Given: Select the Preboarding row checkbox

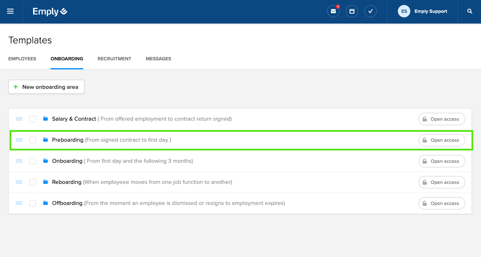Looking at the screenshot, I should pyautogui.click(x=33, y=140).
